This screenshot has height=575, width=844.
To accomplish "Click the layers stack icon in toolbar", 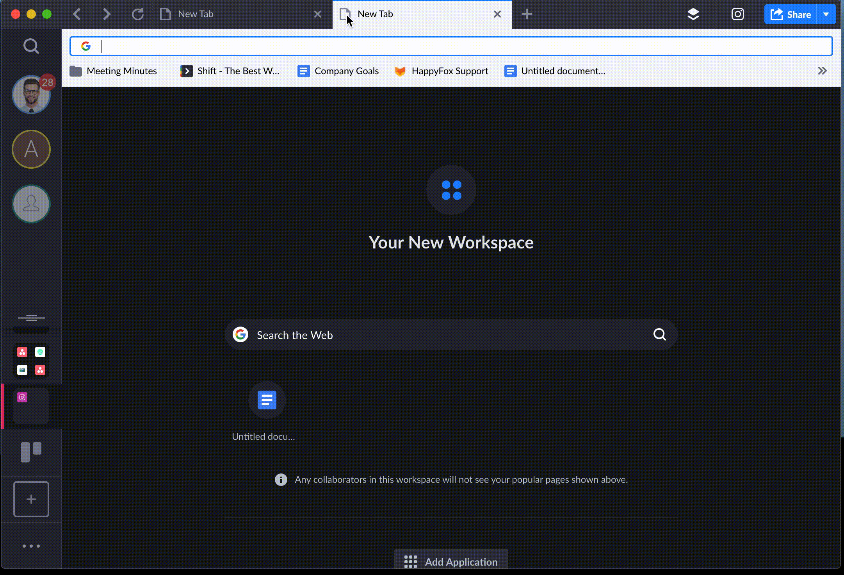I will coord(693,14).
